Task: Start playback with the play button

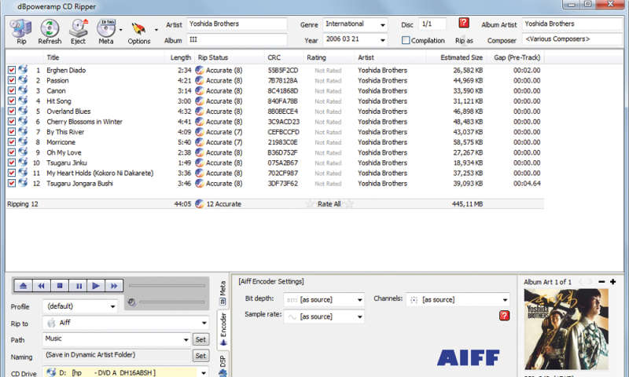Action: click(x=96, y=286)
